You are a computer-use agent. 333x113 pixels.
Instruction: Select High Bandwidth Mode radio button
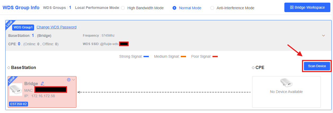(x=123, y=8)
